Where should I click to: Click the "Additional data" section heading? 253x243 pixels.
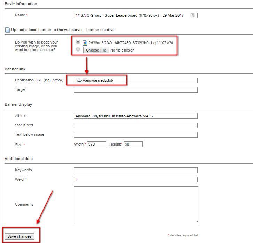19,159
